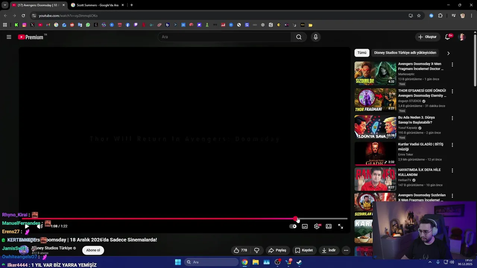
Task: Like the video with 778 likes
Action: [x=240, y=250]
